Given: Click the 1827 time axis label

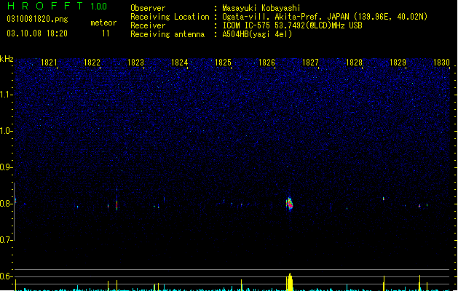Looking at the screenshot, I should tap(310, 63).
